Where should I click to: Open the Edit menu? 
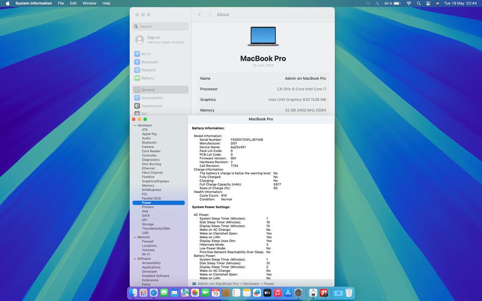coord(73,4)
